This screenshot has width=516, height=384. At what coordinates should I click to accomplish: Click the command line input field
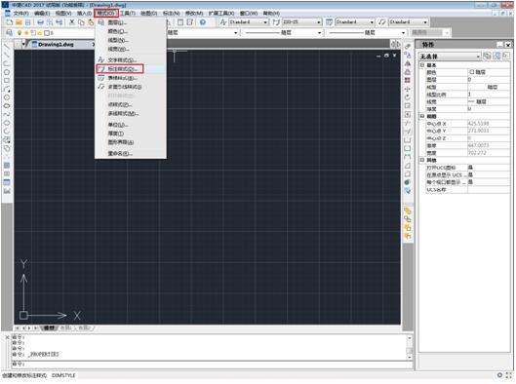(x=211, y=364)
